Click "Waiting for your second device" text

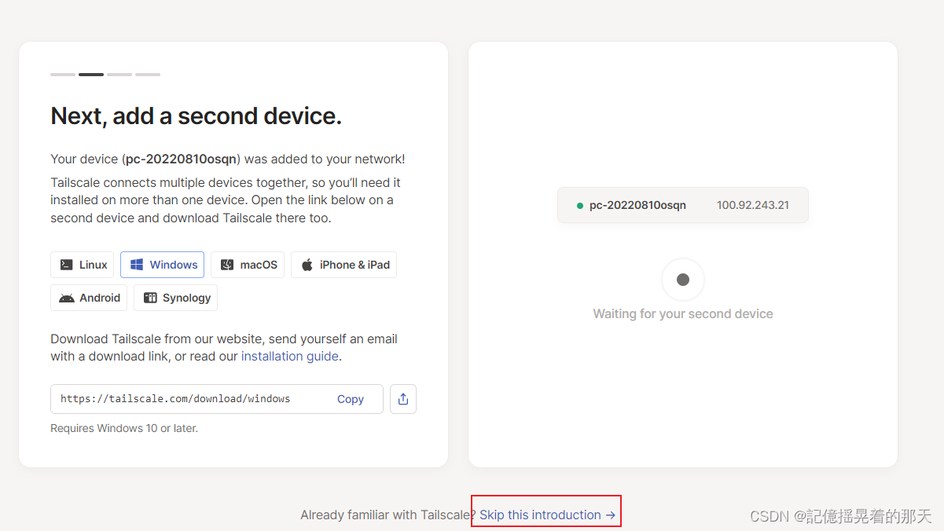683,313
